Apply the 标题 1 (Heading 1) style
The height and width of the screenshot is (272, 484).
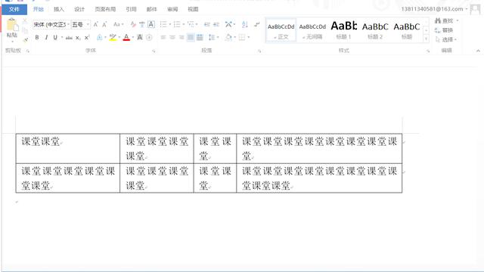tap(344, 30)
